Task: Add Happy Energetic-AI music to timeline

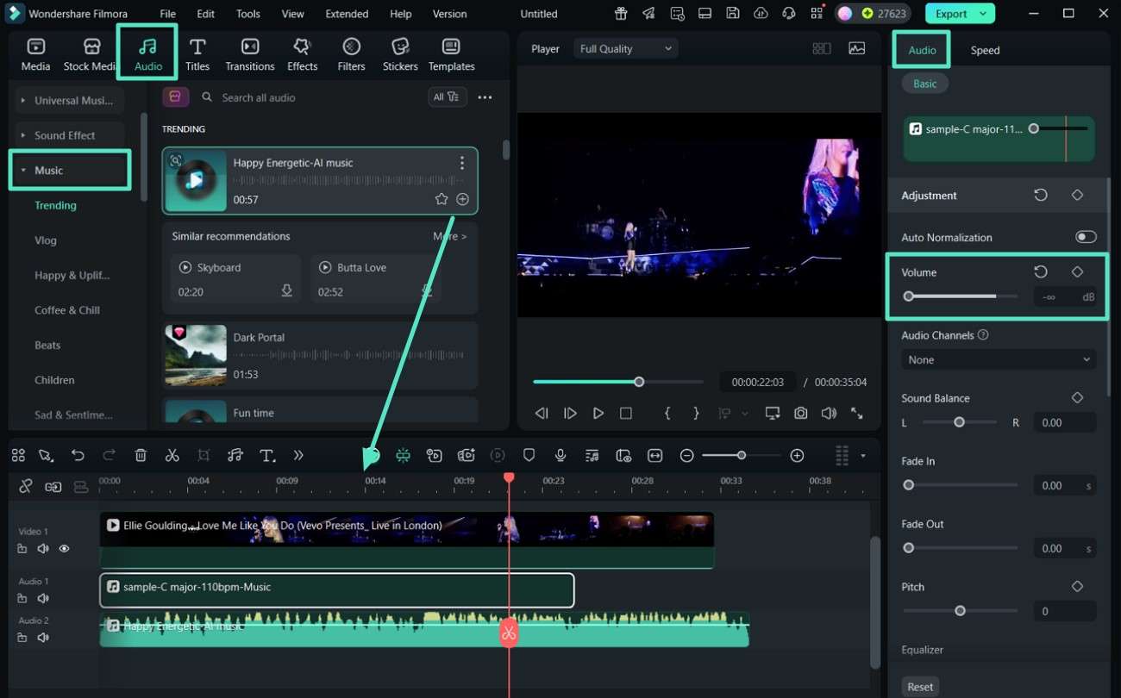Action: [463, 199]
